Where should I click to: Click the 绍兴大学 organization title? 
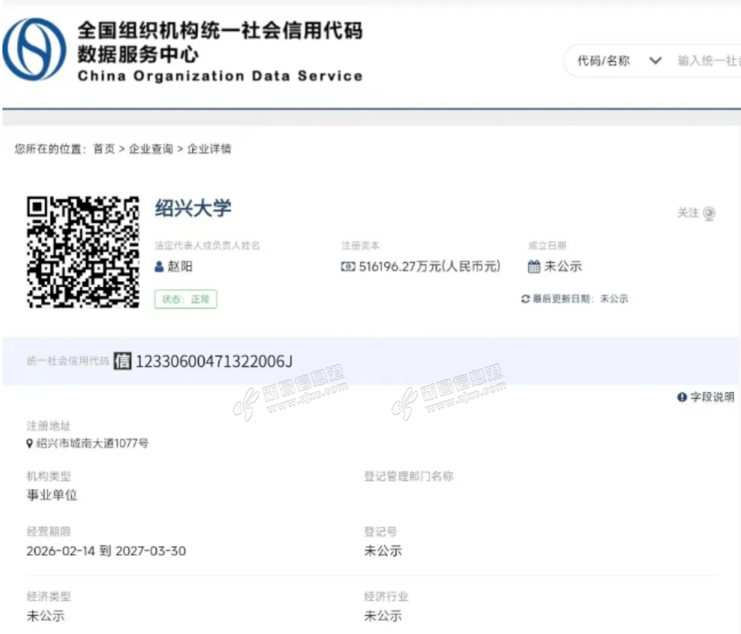click(193, 208)
